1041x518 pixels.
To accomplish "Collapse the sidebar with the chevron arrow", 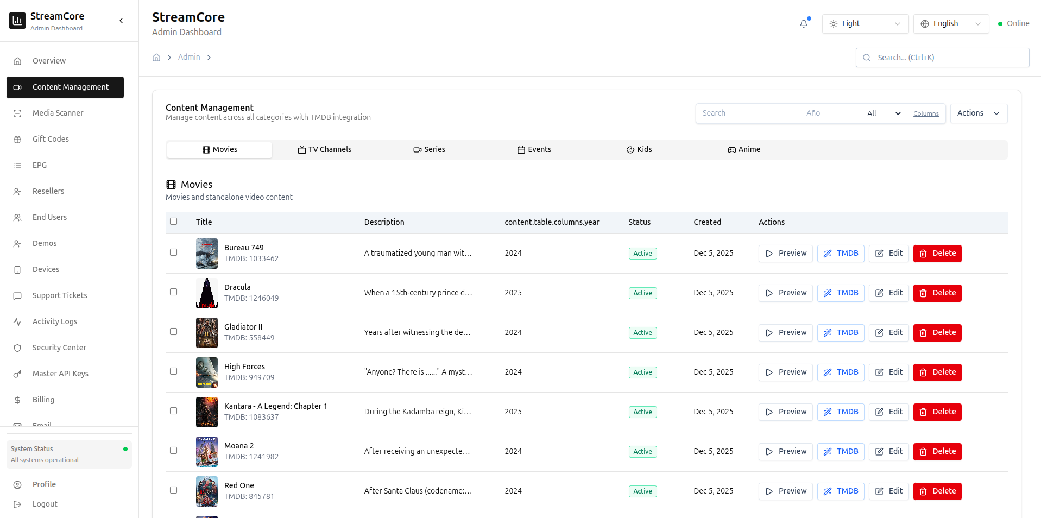I will [121, 21].
